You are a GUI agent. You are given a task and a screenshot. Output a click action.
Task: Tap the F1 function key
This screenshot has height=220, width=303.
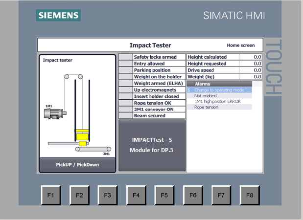pyautogui.click(x=51, y=195)
